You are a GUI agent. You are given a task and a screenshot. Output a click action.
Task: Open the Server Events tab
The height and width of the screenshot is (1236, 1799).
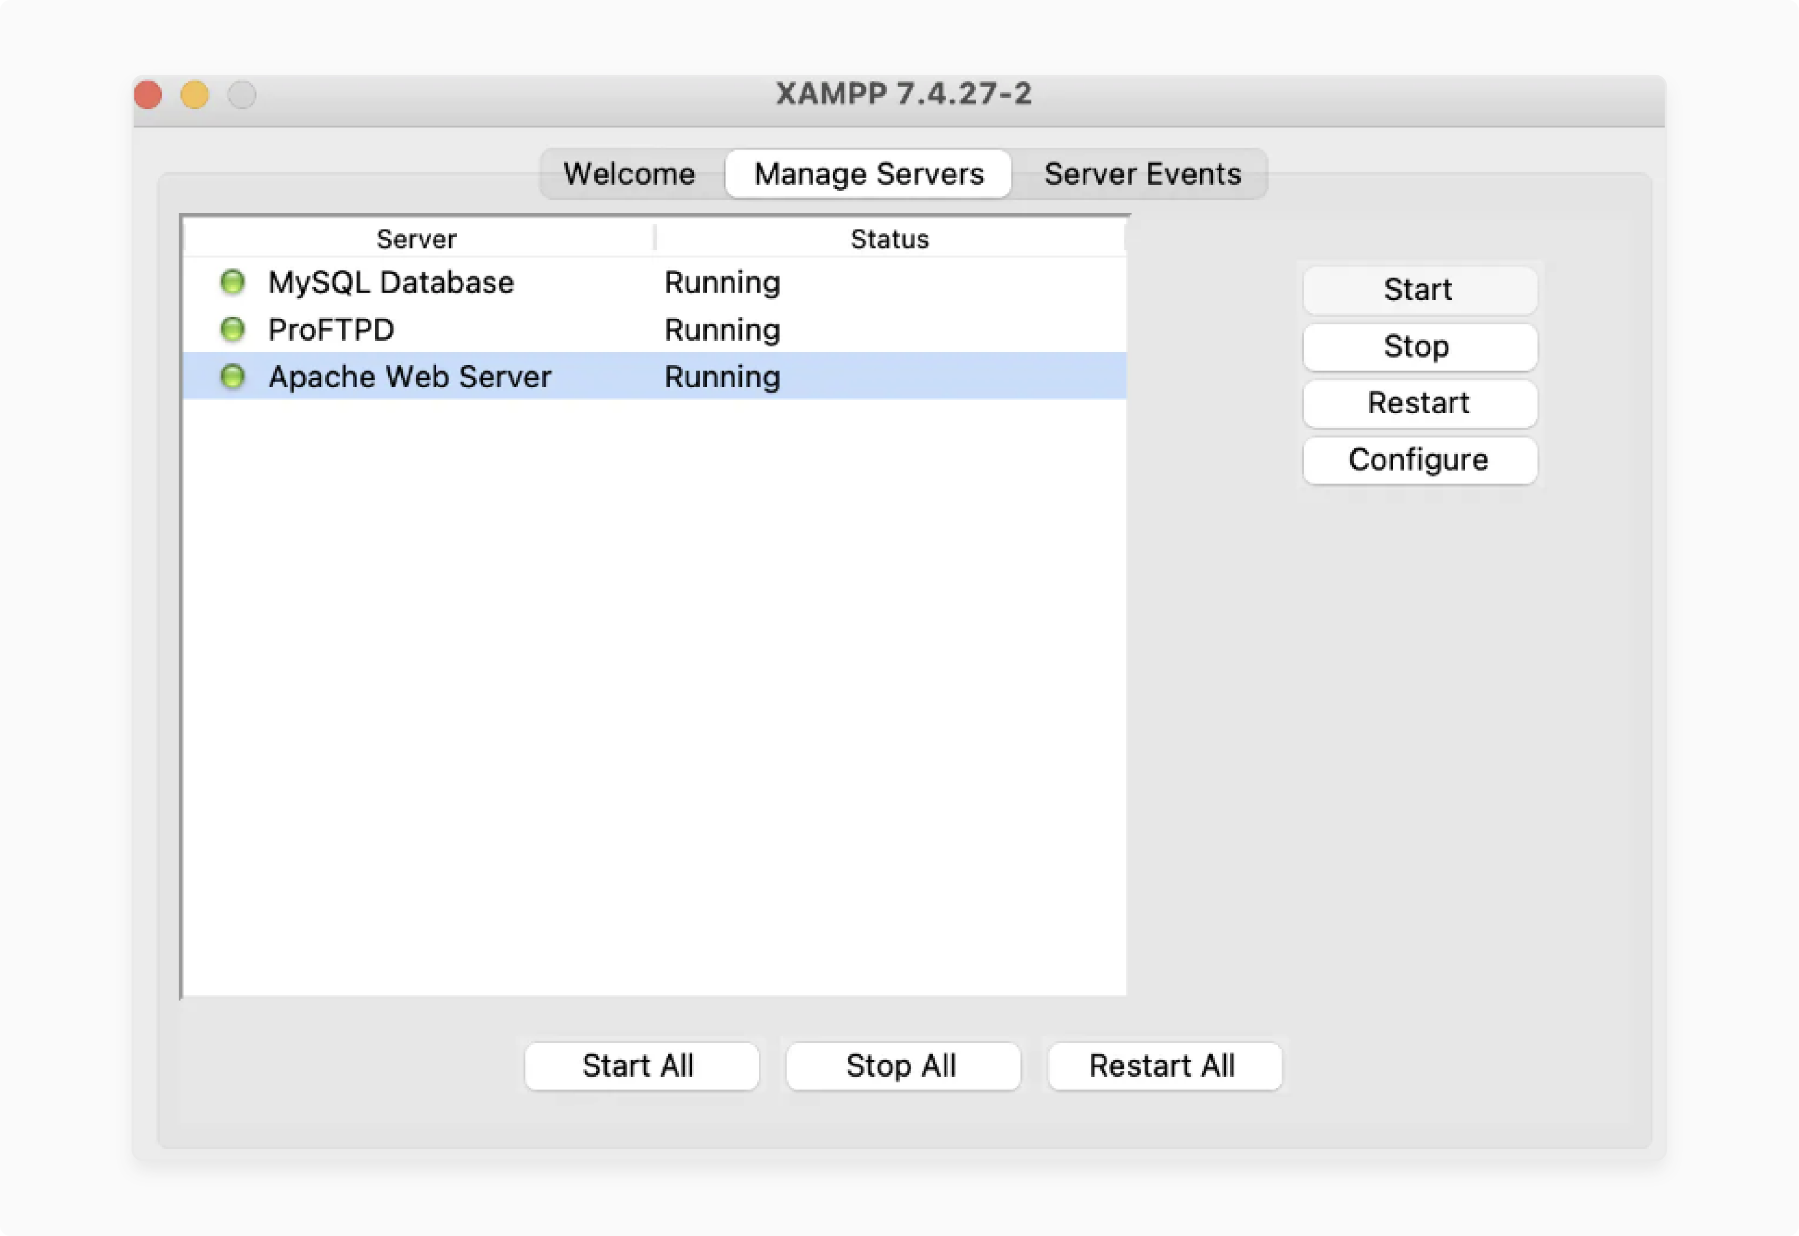tap(1142, 174)
